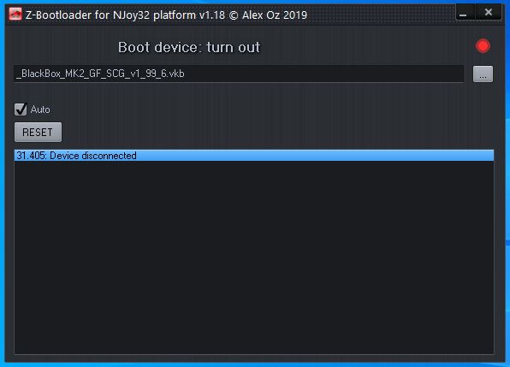The width and height of the screenshot is (510, 367).
Task: Minimize the Z-Bootloader window
Action: pos(466,13)
